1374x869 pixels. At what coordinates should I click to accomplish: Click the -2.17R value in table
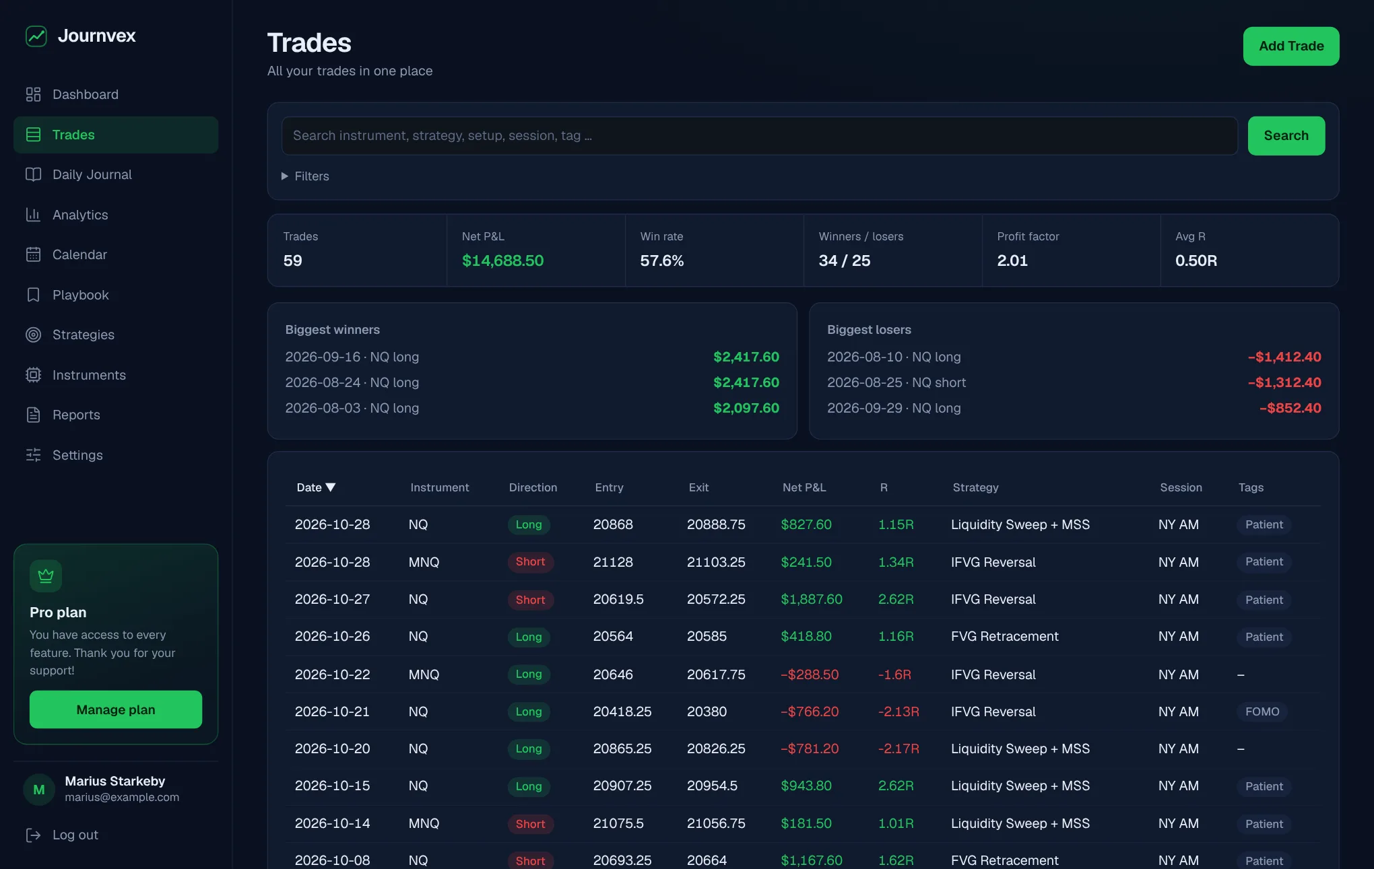(x=898, y=749)
